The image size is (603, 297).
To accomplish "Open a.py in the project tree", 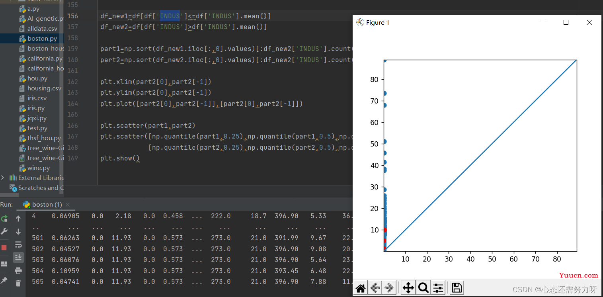I will (x=33, y=9).
